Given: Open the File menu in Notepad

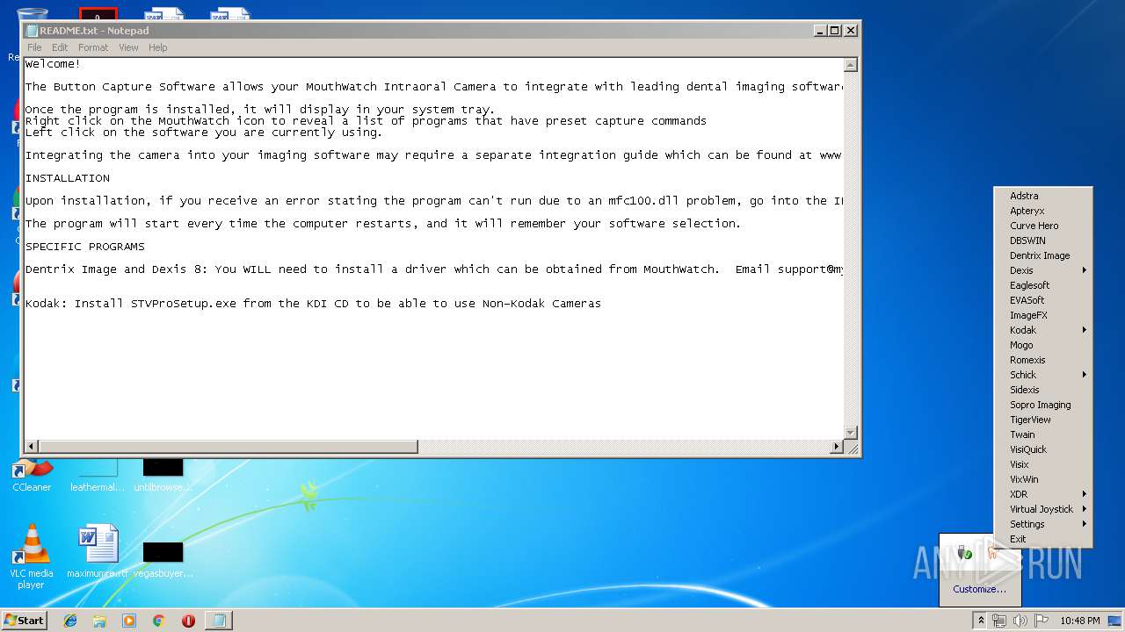Looking at the screenshot, I should pyautogui.click(x=34, y=47).
